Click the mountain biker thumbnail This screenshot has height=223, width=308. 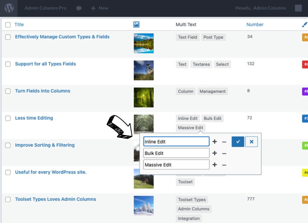pyautogui.click(x=143, y=70)
